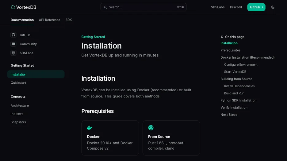The height and width of the screenshot is (161, 287).
Task: Jump to Verify Installation section
Action: point(234,108)
